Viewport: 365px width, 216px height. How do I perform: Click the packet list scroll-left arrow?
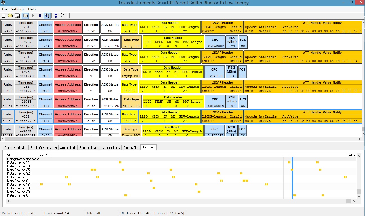point(3,139)
